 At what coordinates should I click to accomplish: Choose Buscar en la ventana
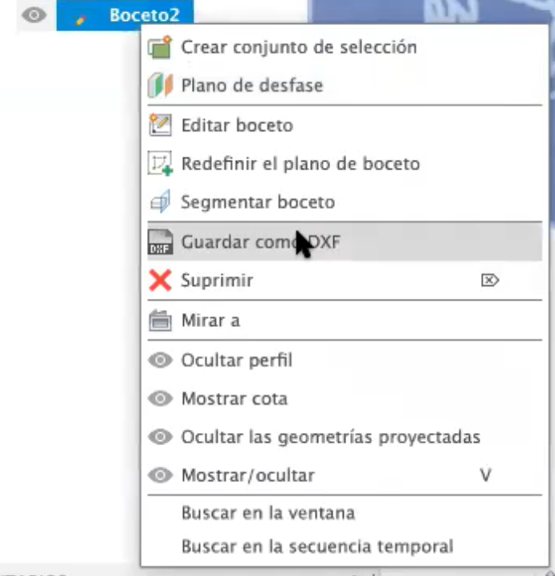click(267, 513)
